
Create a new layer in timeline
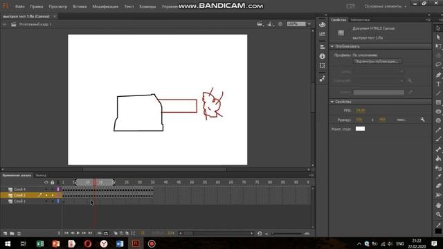pyautogui.click(x=5, y=234)
